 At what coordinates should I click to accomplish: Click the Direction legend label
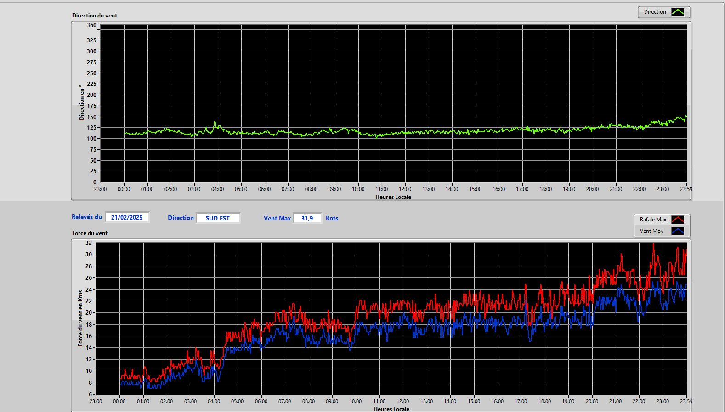(655, 12)
